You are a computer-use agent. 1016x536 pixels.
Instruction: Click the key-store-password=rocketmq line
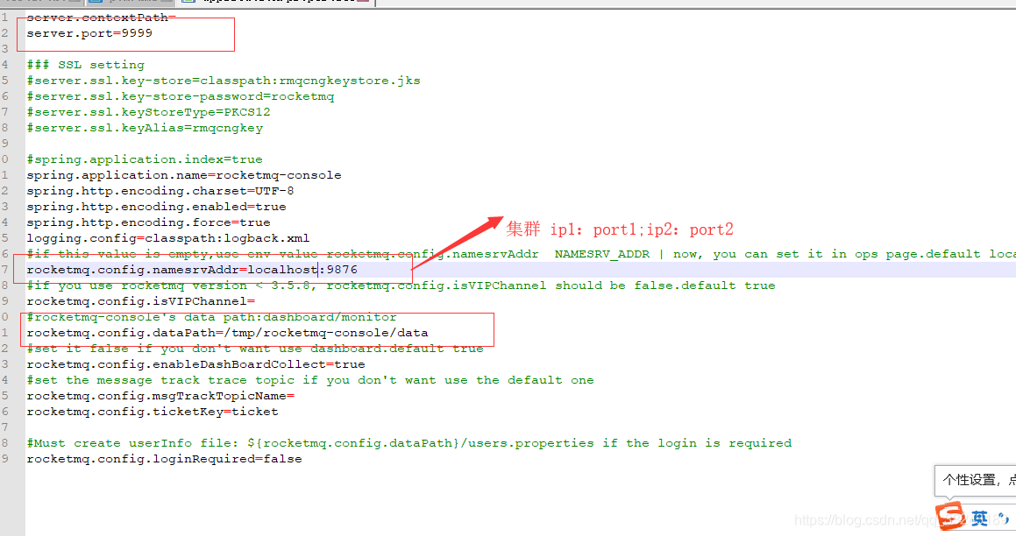(180, 96)
